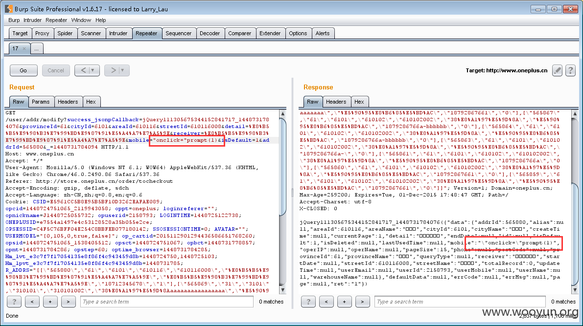This screenshot has width=583, height=326.
Task: Send the request with Go button
Action: [x=23, y=70]
